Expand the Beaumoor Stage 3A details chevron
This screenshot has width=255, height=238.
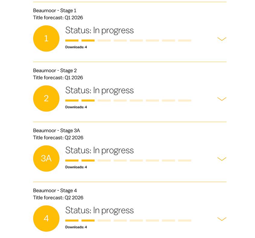coord(222,159)
